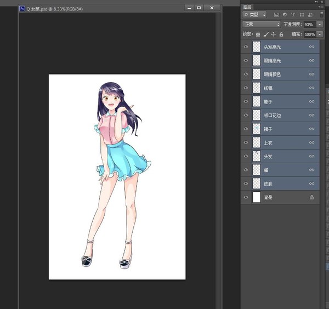
Task: Open the opacity 93% slider arrow
Action: click(x=320, y=25)
